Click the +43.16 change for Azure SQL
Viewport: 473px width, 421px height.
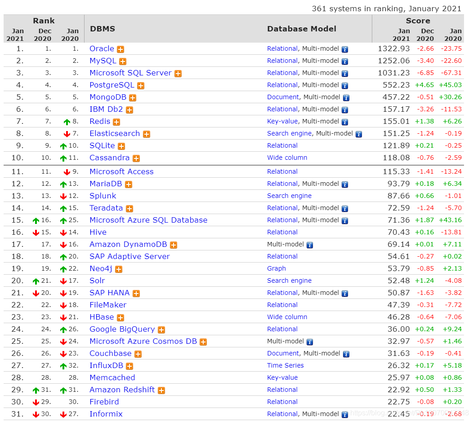[451, 220]
